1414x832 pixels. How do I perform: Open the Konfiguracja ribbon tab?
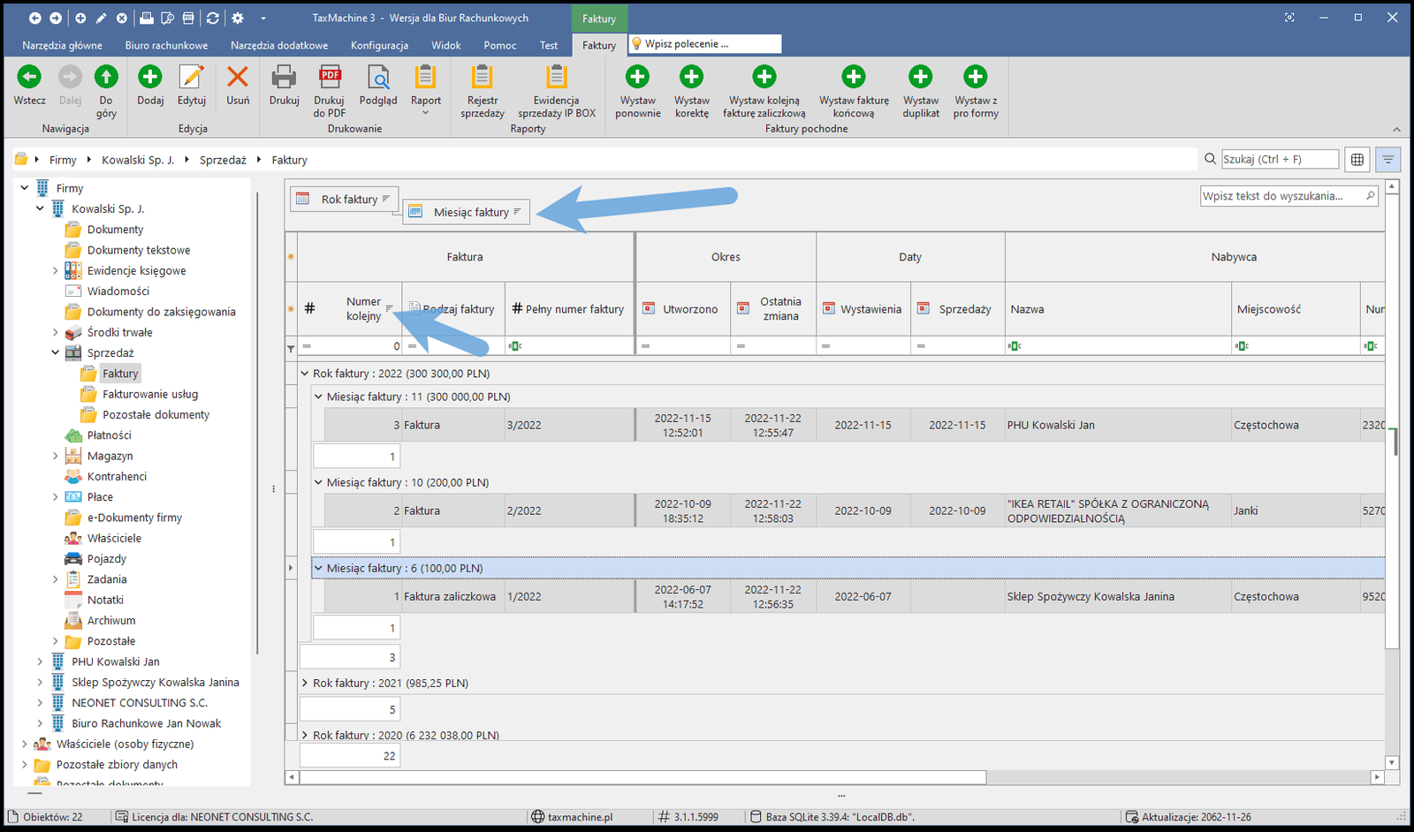tap(379, 45)
